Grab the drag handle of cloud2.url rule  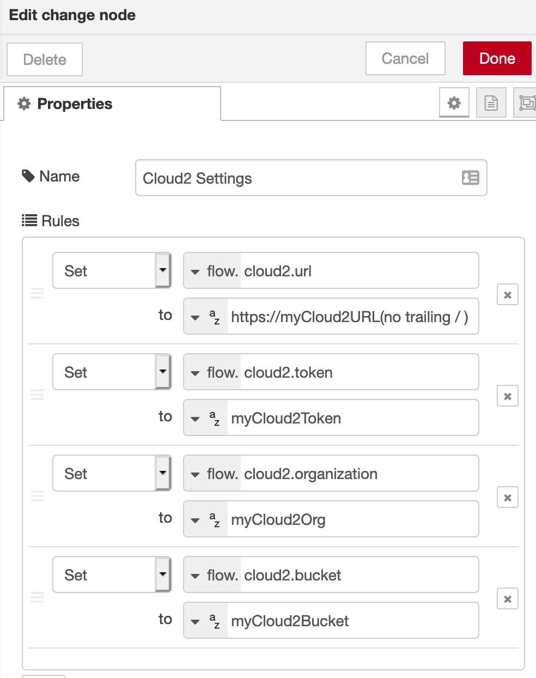pyautogui.click(x=37, y=294)
